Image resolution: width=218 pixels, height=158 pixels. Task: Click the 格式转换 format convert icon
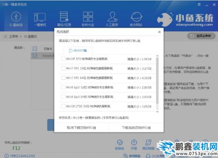coord(148,145)
